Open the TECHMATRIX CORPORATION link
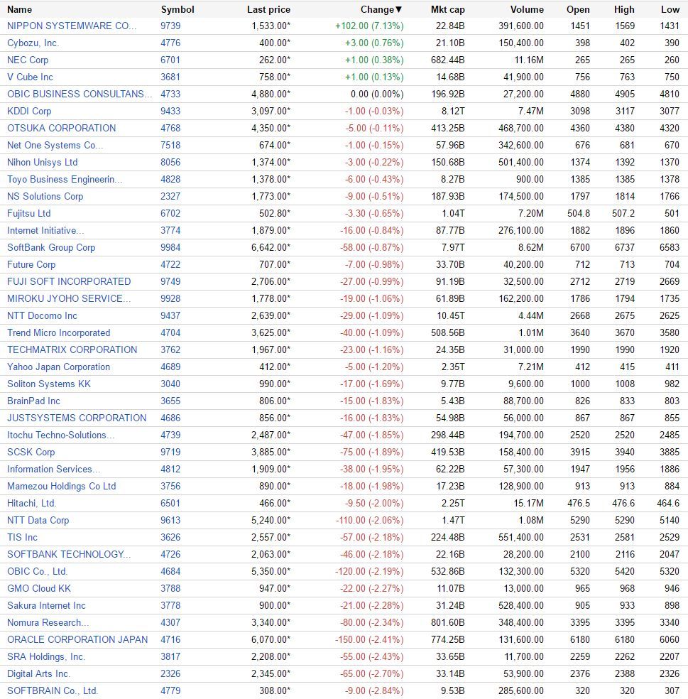 click(72, 349)
